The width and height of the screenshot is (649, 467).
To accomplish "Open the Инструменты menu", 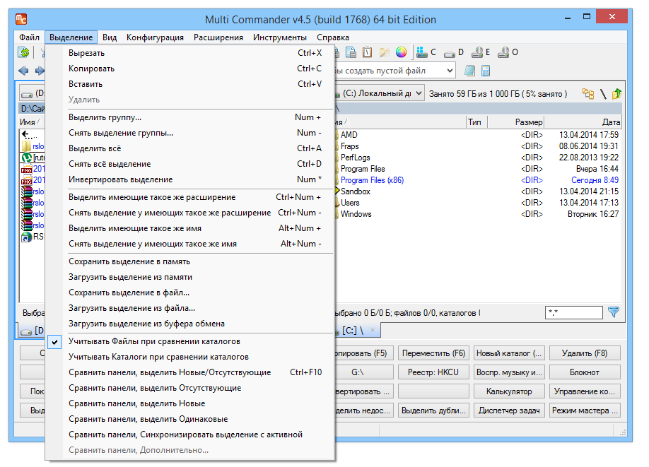I will pos(280,37).
